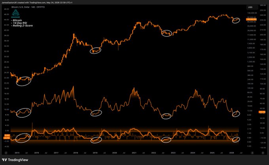This screenshot has height=165, width=269.
Task: Click the 2019 label on time axis
Action: click(x=95, y=153)
